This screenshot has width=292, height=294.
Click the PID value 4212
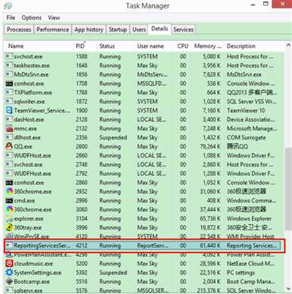point(82,246)
